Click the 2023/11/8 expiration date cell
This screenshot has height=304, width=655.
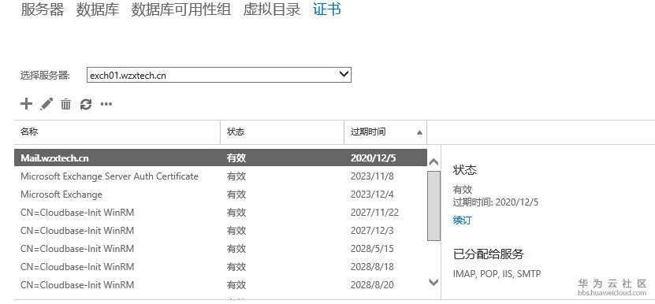tap(372, 176)
